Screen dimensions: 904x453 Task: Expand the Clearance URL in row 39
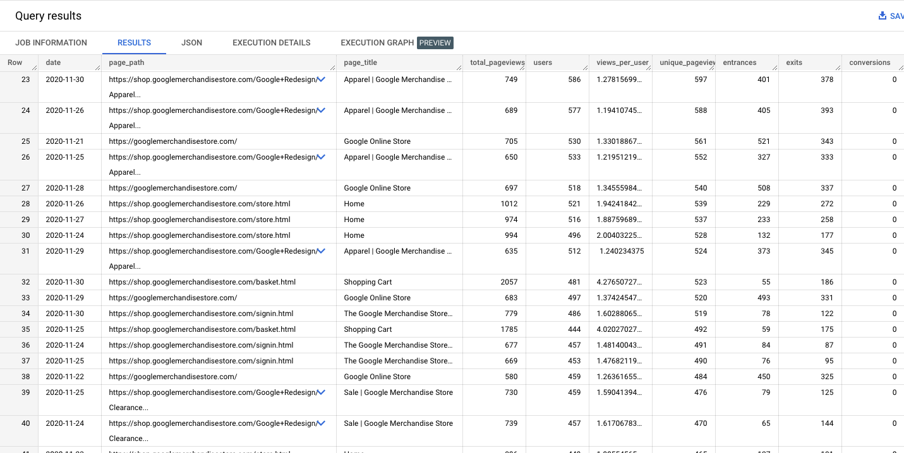pos(322,392)
